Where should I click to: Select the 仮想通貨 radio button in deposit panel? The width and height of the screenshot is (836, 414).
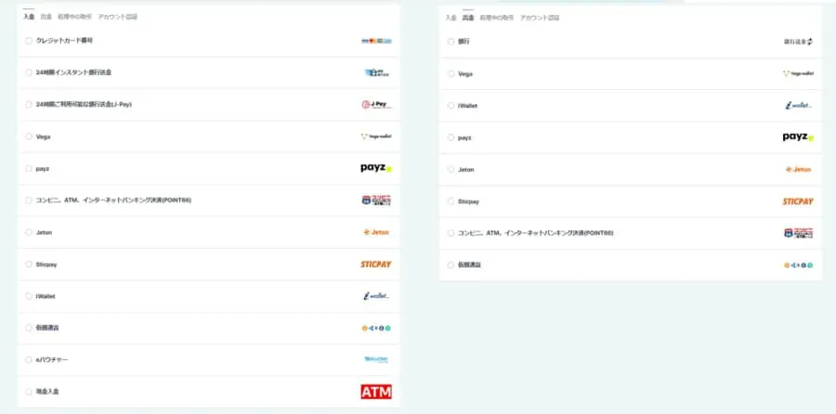(x=29, y=328)
